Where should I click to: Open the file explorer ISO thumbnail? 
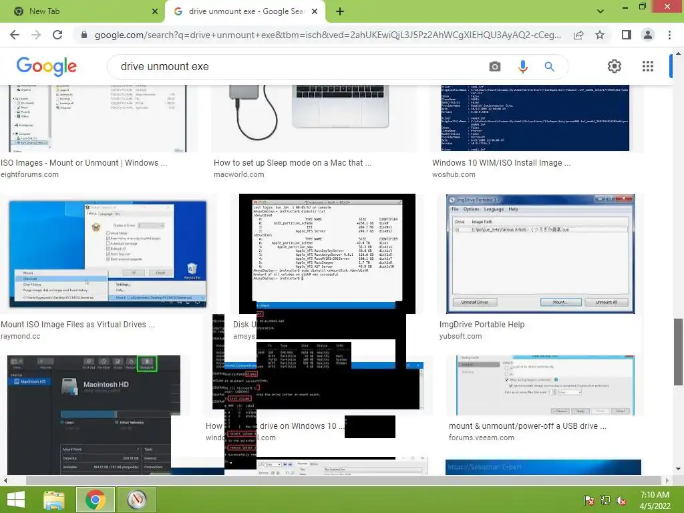click(x=98, y=118)
